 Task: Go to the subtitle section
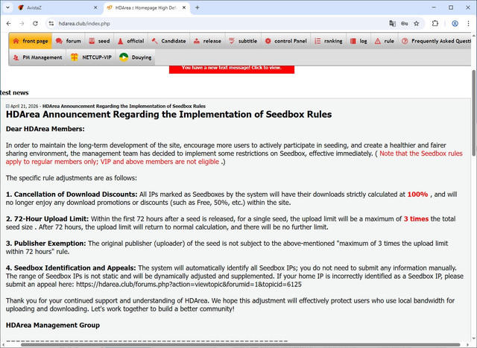(x=243, y=41)
